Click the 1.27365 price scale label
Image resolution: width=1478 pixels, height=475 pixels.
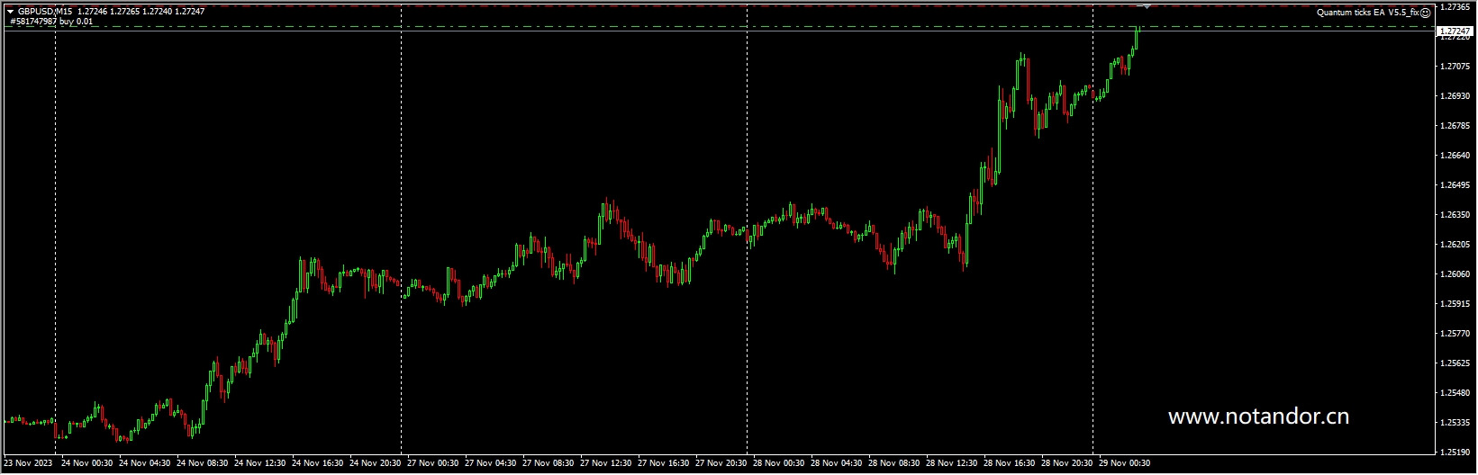tap(1455, 7)
